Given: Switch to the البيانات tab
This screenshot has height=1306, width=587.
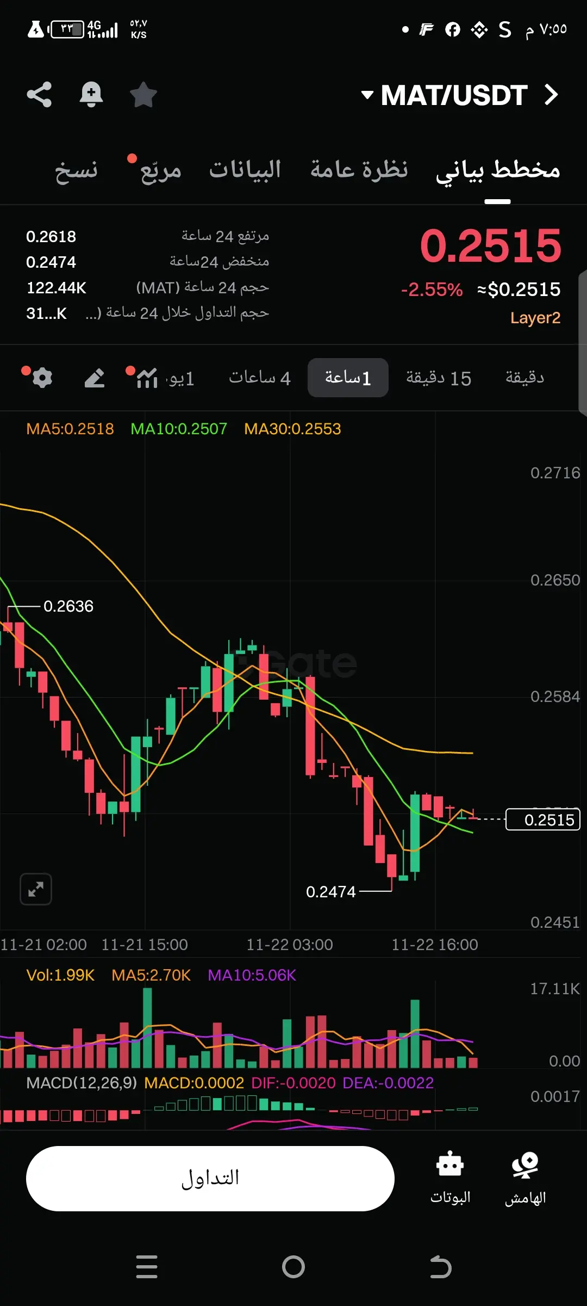Looking at the screenshot, I should 245,170.
